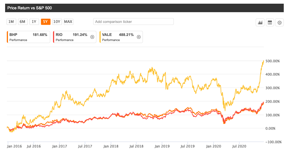Image resolution: width=288 pixels, height=154 pixels.
Task: Click the 100.00% y-axis label
Action: (x=273, y=115)
